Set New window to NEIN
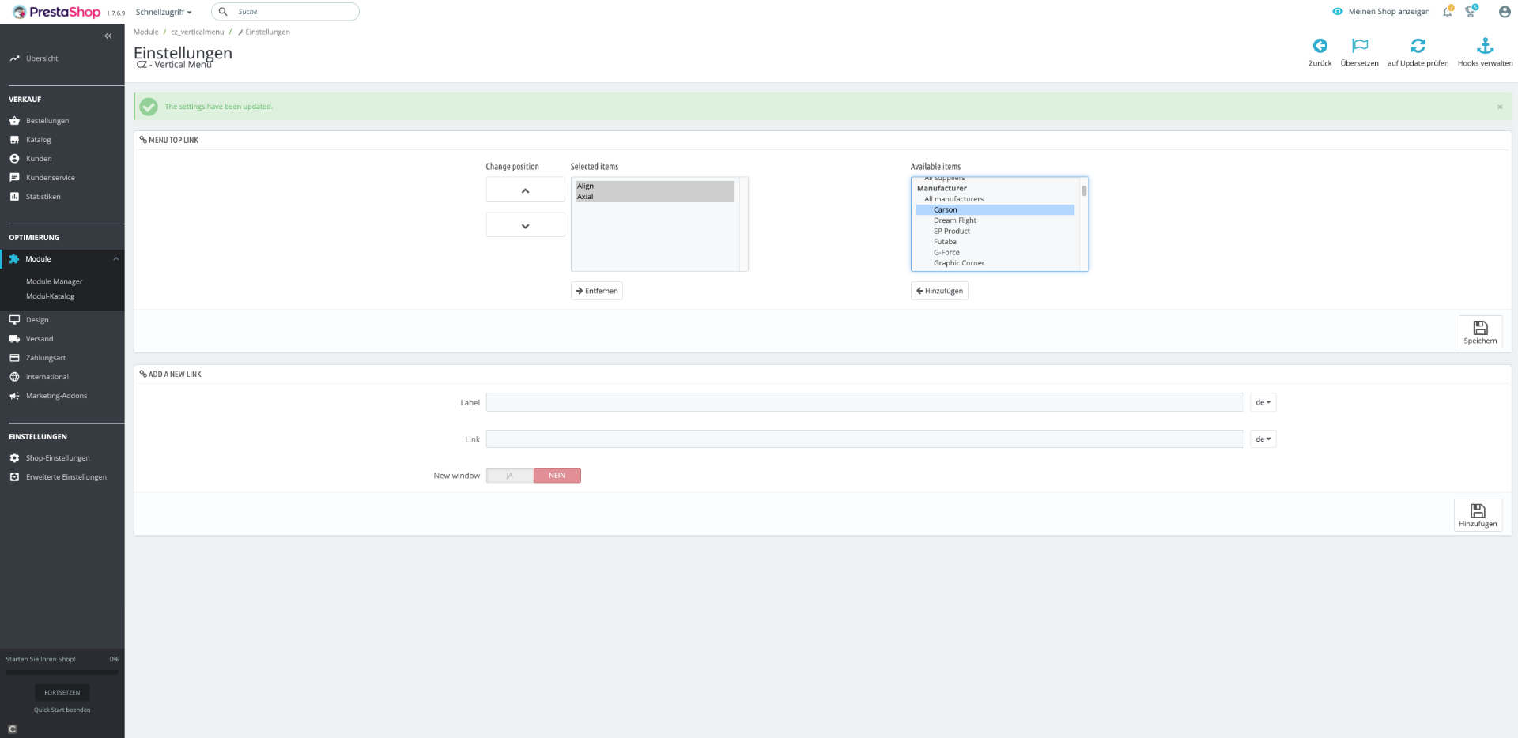Screen dimensions: 1518x738 tap(557, 476)
